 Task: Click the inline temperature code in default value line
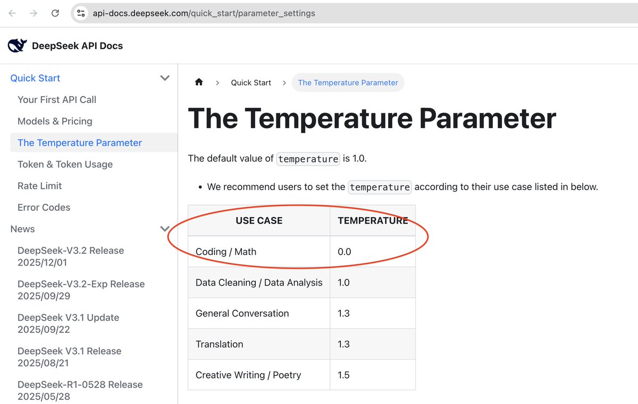308,159
